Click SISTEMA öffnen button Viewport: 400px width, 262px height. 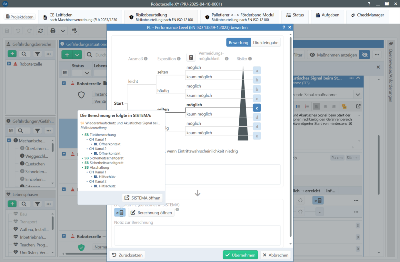click(x=142, y=198)
